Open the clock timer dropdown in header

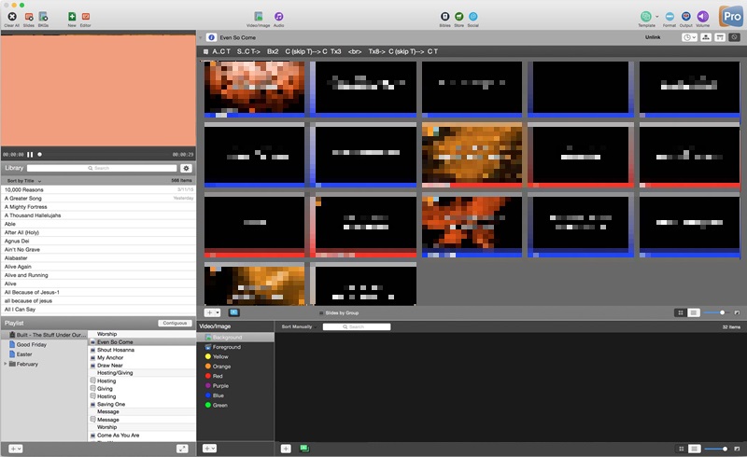(x=689, y=37)
